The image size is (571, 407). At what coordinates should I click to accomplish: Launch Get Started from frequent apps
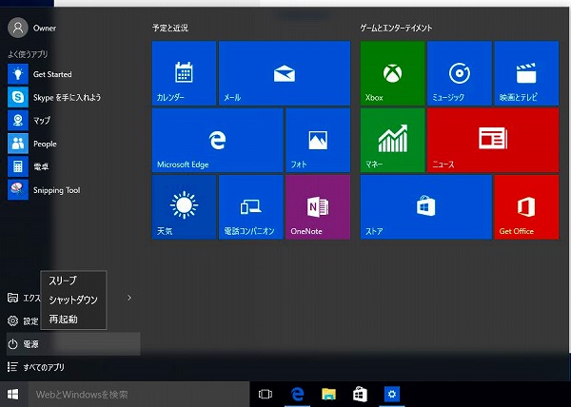click(x=73, y=74)
